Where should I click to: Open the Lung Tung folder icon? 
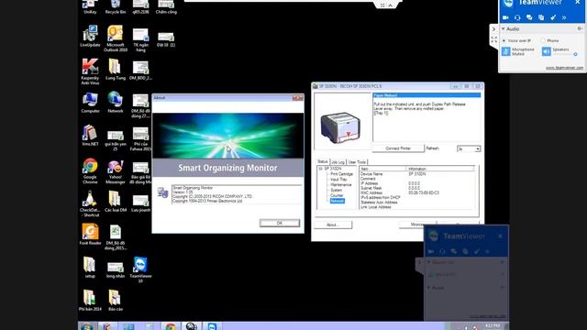116,70
